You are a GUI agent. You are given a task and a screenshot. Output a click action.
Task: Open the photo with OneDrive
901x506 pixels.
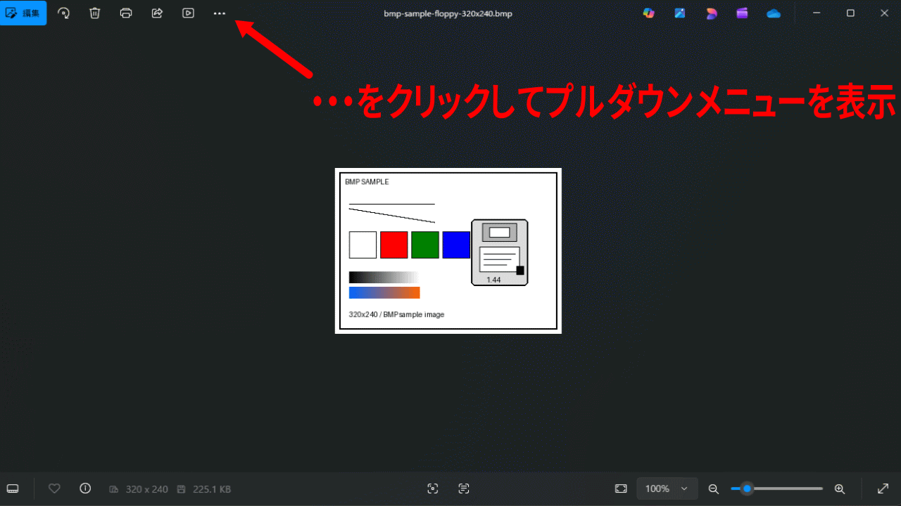(x=774, y=13)
